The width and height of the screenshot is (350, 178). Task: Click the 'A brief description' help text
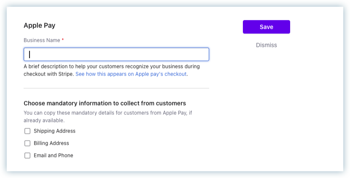click(x=112, y=70)
